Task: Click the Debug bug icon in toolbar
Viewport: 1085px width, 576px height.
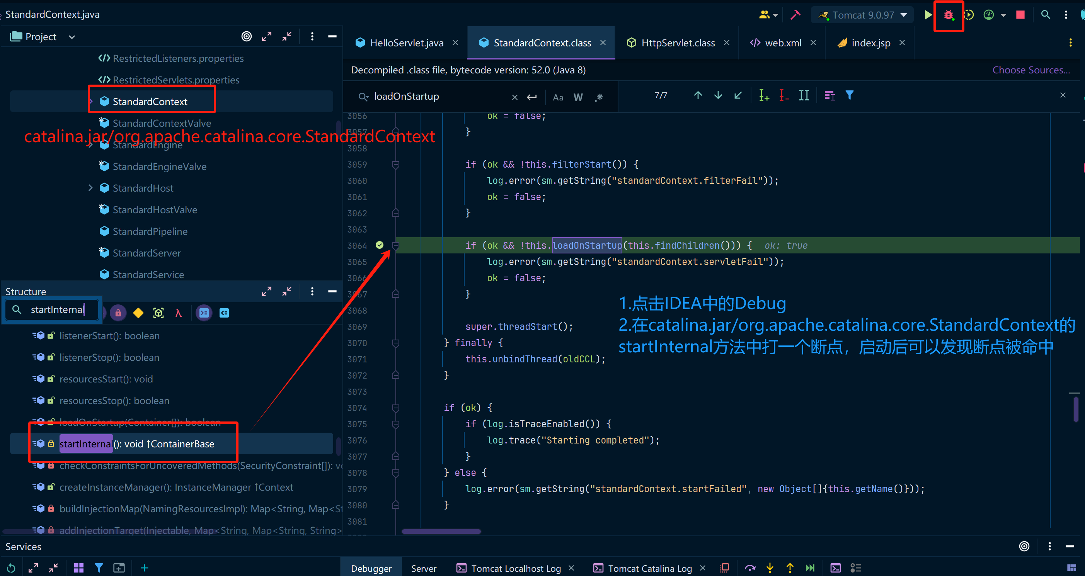Action: pyautogui.click(x=948, y=15)
